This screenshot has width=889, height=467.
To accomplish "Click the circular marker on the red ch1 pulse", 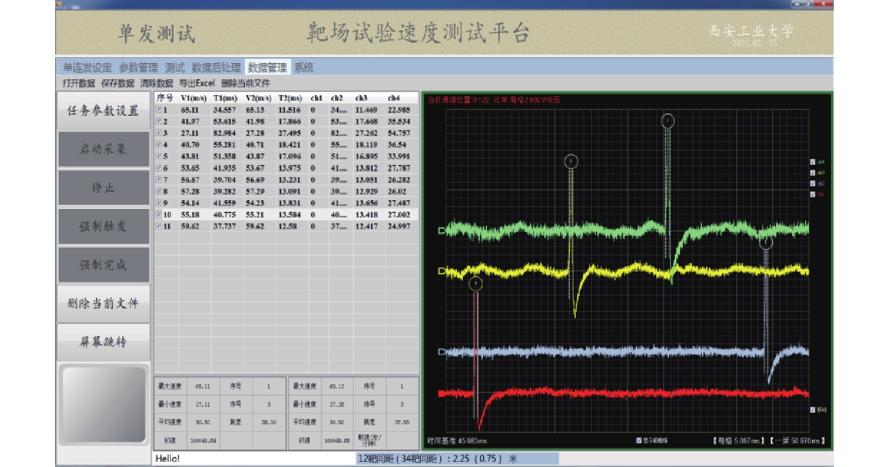I will click(x=476, y=284).
